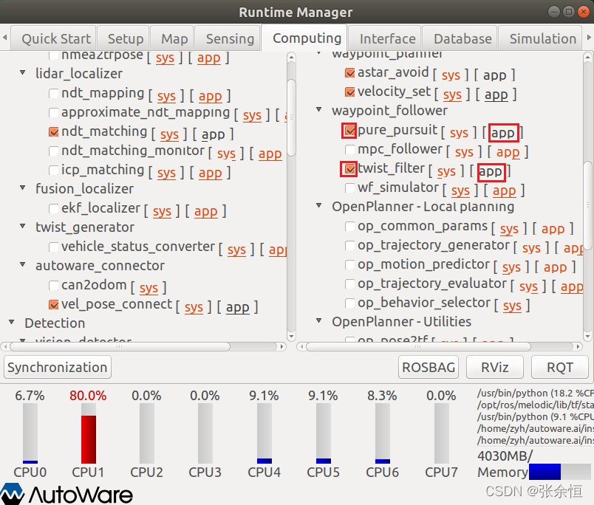This screenshot has width=594, height=505.
Task: Open pure_pursuit app settings link
Action: click(x=503, y=133)
